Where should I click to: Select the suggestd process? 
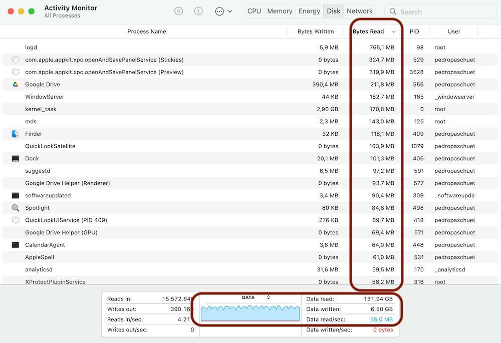(x=250, y=171)
